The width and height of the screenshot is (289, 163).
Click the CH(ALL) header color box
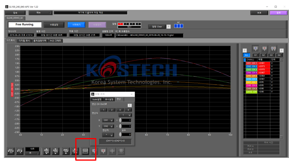[245, 60]
